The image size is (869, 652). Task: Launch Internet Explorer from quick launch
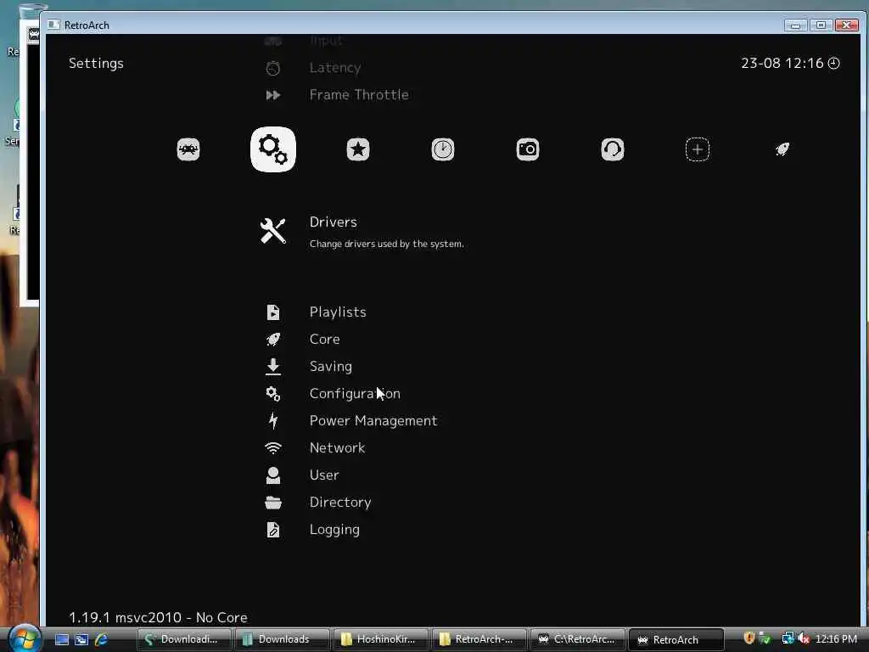click(101, 639)
